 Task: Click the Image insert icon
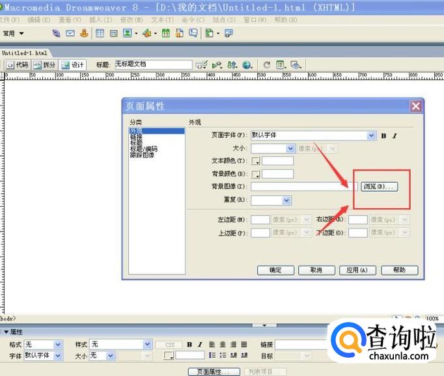pyautogui.click(x=128, y=33)
